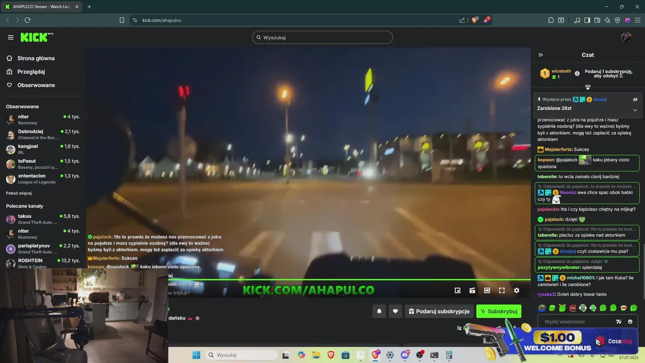Open Leo AI sparkle icon
Viewport: 645px width, 363px height.
coord(607,20)
